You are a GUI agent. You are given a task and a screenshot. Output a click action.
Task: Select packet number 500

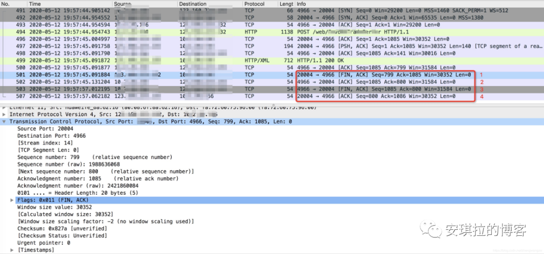[20, 67]
